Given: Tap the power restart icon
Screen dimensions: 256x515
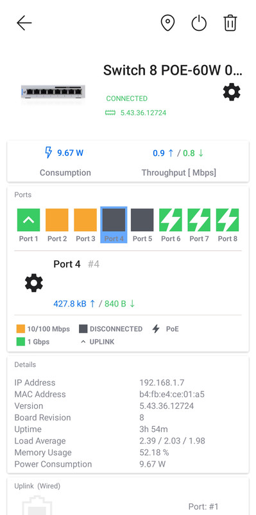Looking at the screenshot, I should 199,23.
